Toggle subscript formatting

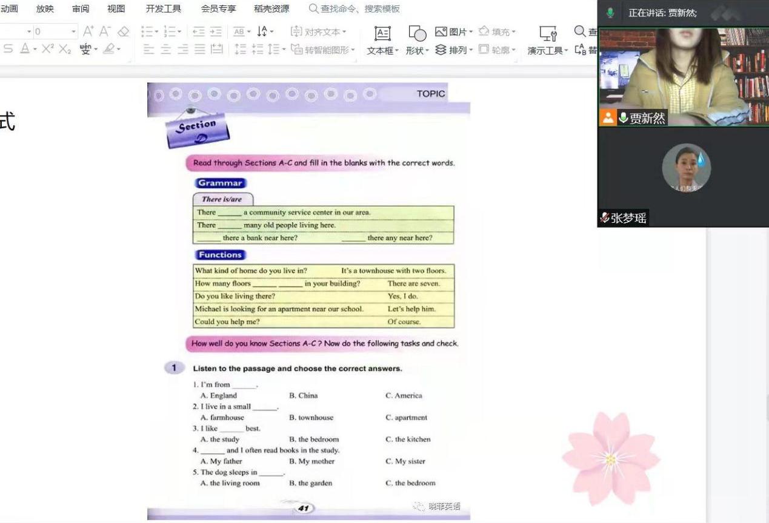tap(65, 50)
